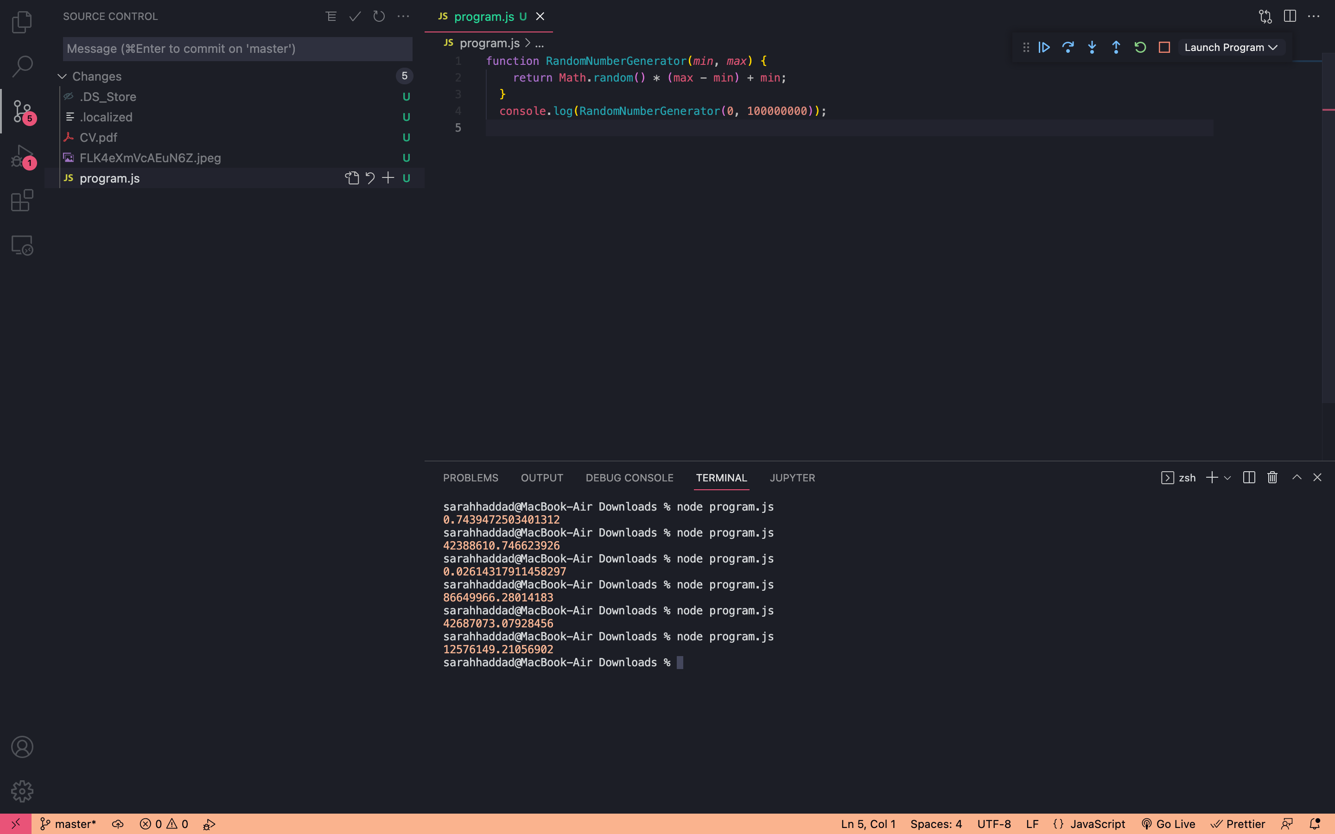Open the Launch Program configuration dropdown

[x=1231, y=47]
